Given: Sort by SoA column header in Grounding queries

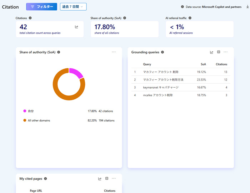Looking at the screenshot, I should 203,64.
